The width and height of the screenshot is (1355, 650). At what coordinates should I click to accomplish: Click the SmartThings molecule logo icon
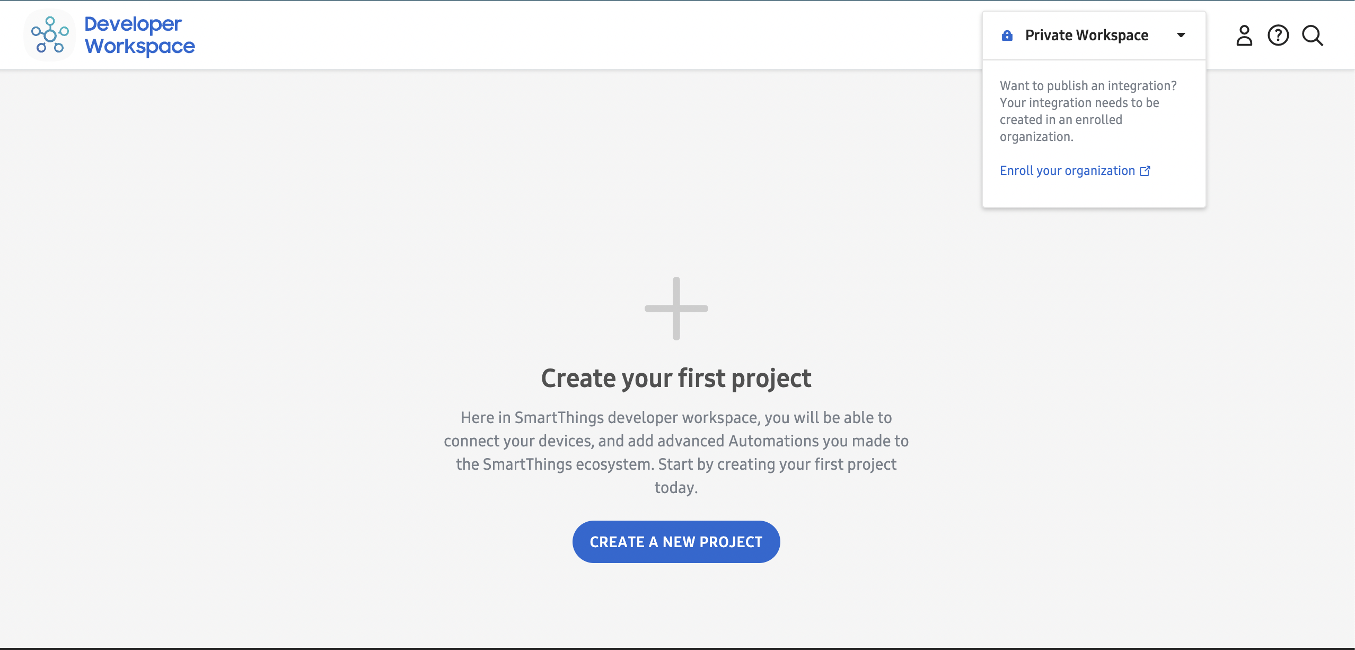click(50, 35)
